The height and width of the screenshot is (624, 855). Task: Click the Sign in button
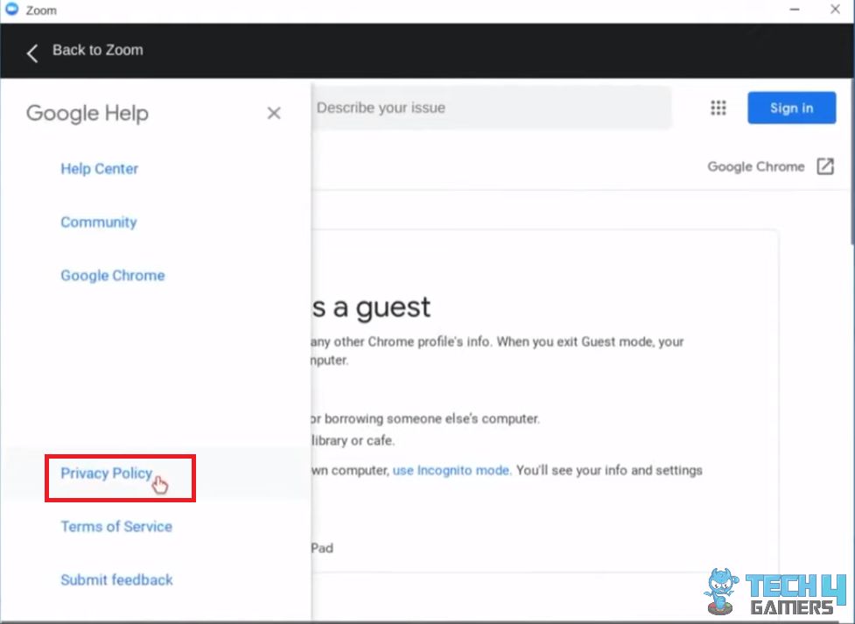[x=791, y=108]
